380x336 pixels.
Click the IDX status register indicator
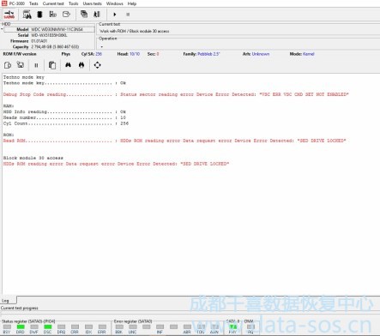tap(88, 327)
